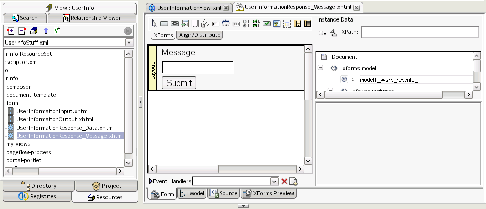
Task: Choose the X/Y layout grid tool
Action: point(297,24)
